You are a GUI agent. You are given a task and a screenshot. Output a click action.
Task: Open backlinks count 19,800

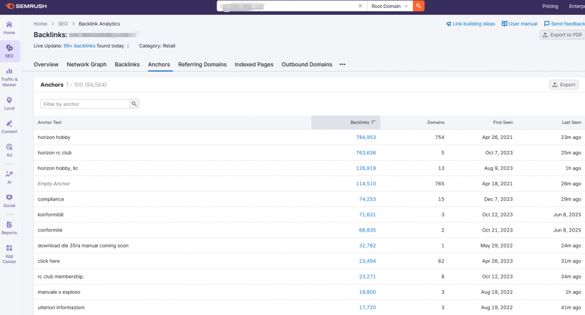click(367, 292)
